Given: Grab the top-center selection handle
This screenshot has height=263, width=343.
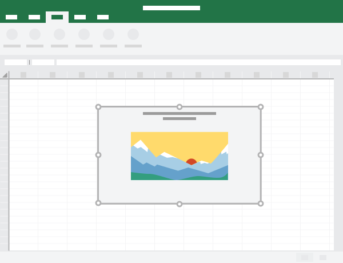Looking at the screenshot, I should pyautogui.click(x=180, y=107).
